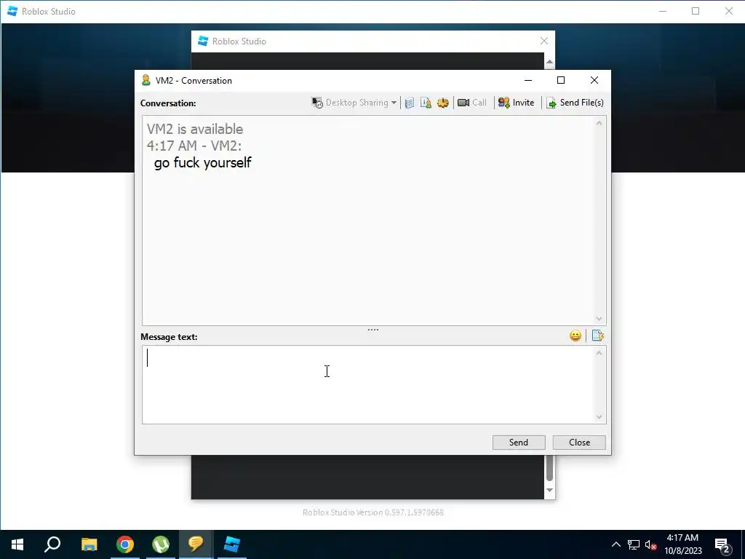Click Send File(s) in toolbar
Screen dimensions: 745x559
pos(575,103)
